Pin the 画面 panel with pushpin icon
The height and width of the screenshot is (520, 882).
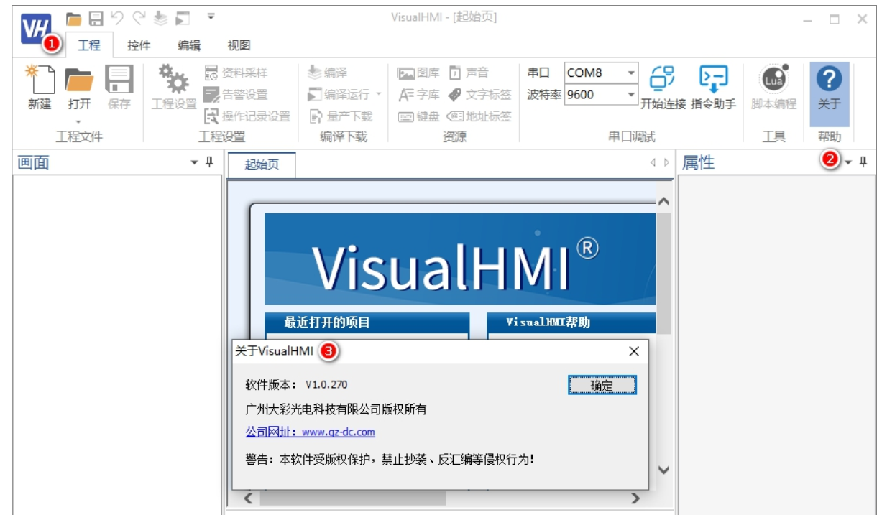[210, 162]
